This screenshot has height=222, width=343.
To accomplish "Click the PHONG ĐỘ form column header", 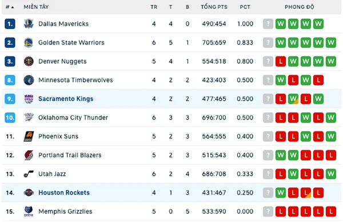I will (x=299, y=7).
